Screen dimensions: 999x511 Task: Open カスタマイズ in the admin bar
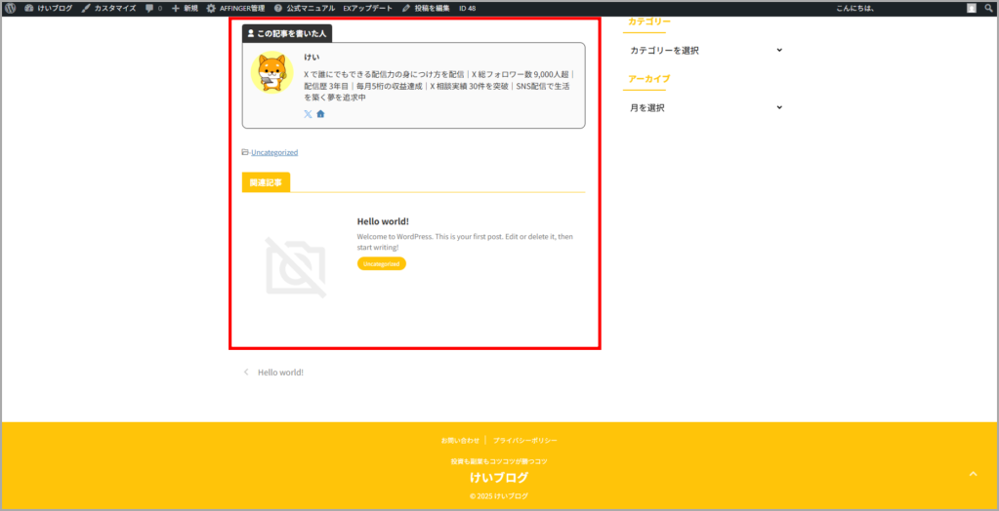point(108,8)
